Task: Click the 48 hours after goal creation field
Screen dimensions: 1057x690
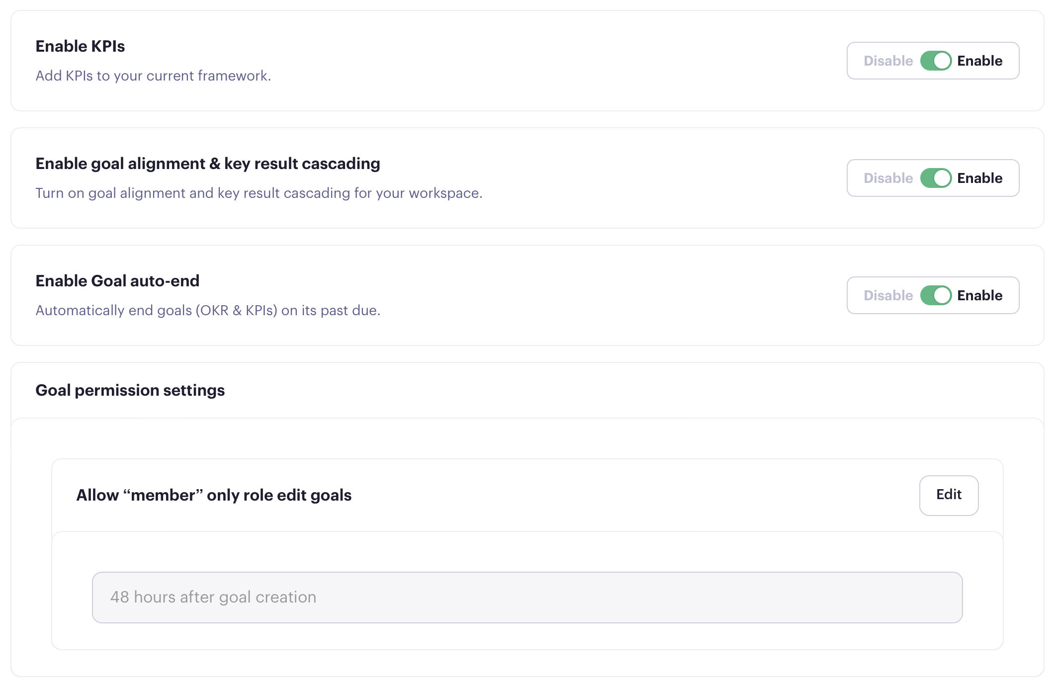Action: click(x=527, y=597)
